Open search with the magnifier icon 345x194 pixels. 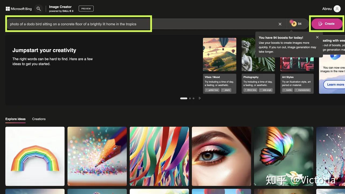(x=39, y=9)
